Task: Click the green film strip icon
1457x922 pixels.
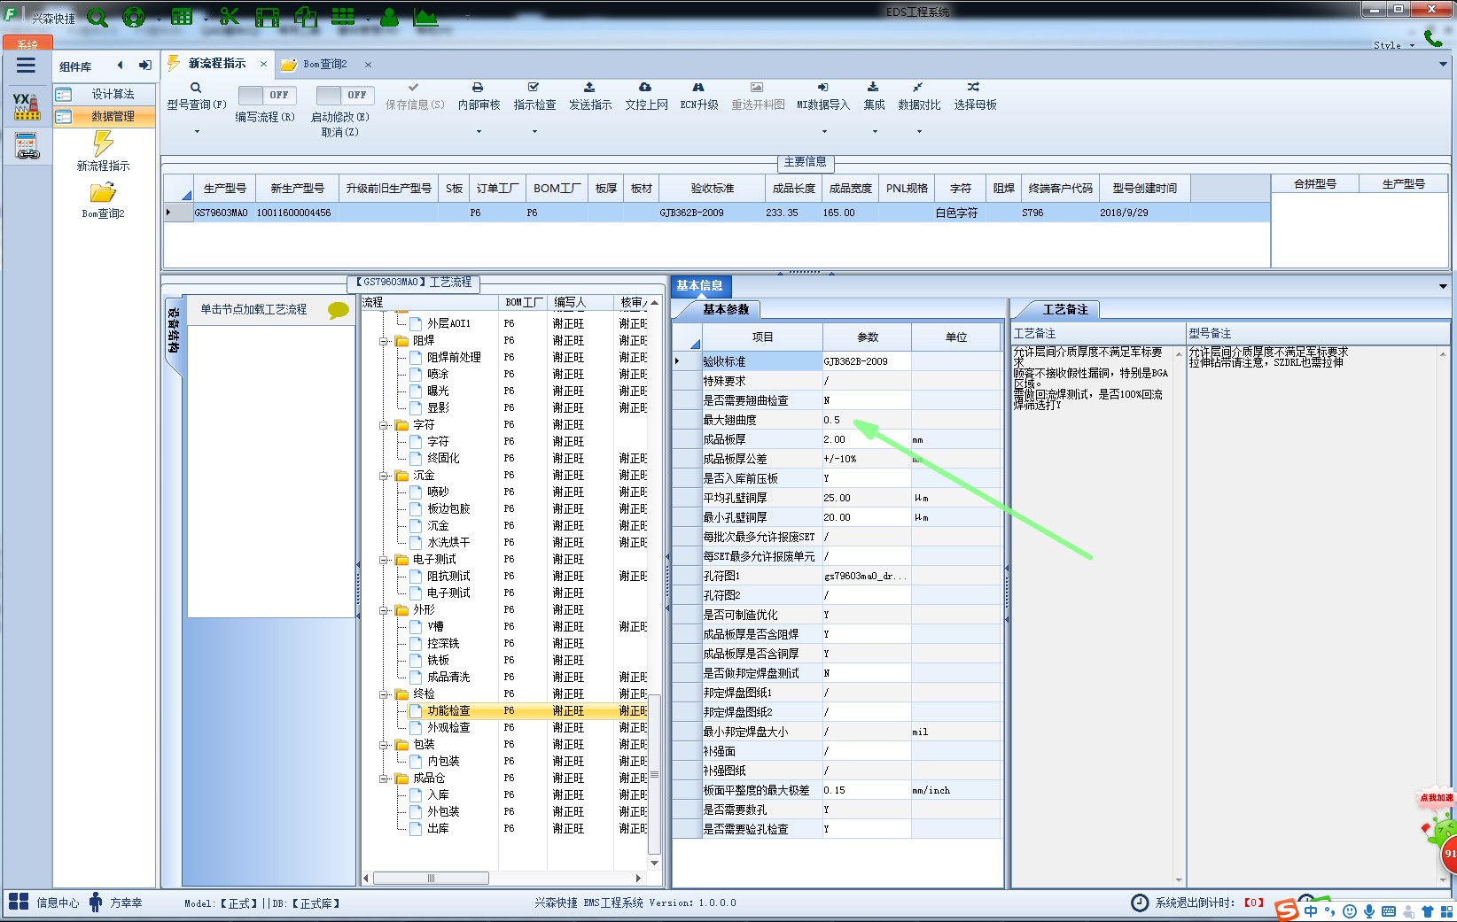Action: tap(268, 17)
